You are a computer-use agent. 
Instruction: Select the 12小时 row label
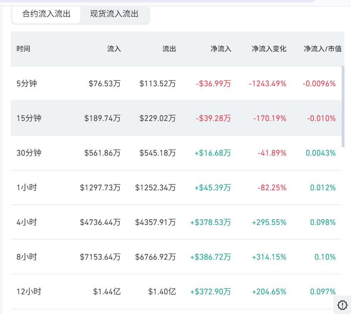tap(29, 292)
